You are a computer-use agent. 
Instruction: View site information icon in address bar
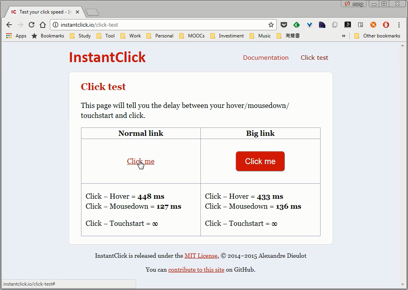coord(55,25)
